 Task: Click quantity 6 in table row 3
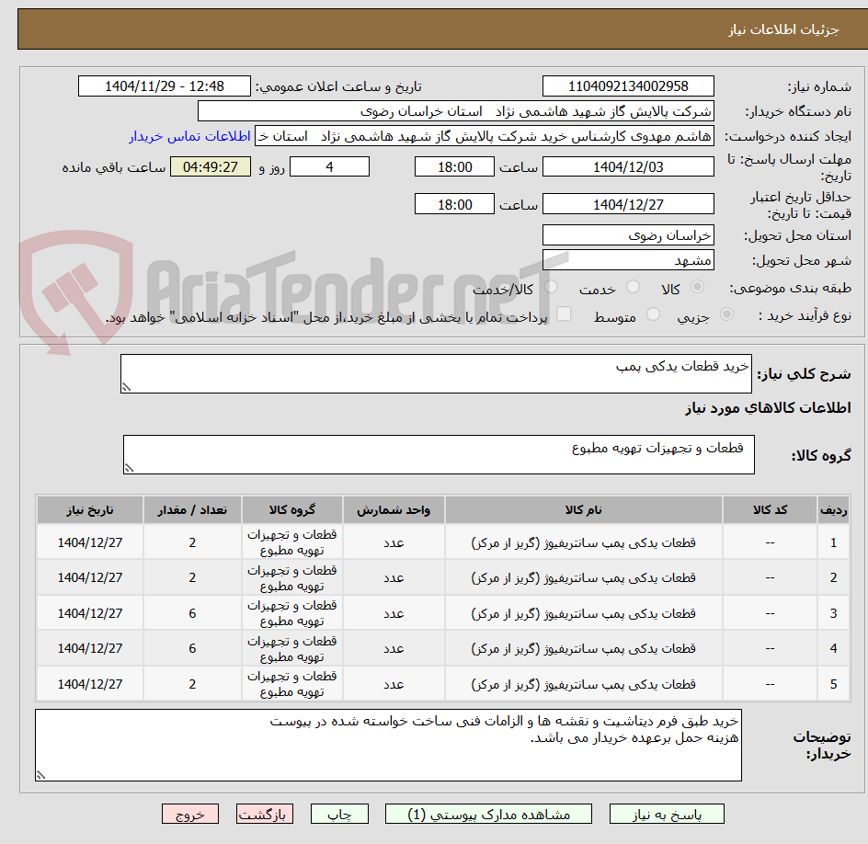[192, 613]
